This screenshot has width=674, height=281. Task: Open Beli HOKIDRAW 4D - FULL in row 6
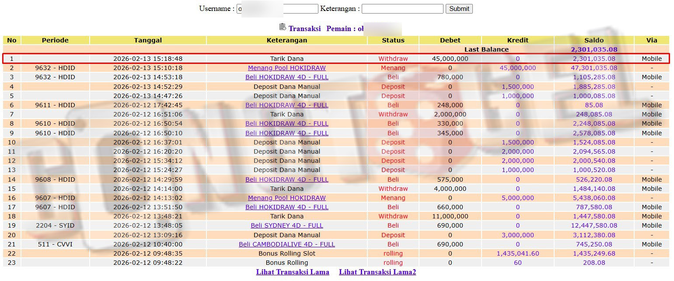click(x=286, y=105)
